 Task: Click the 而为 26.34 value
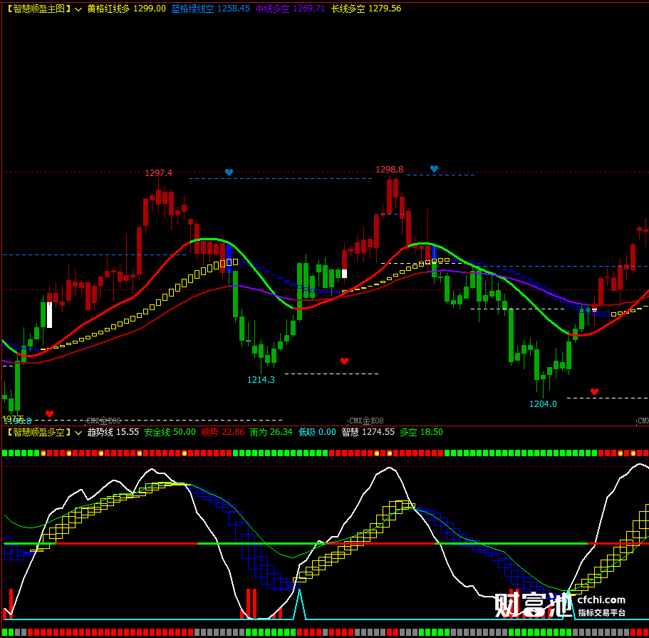(271, 432)
